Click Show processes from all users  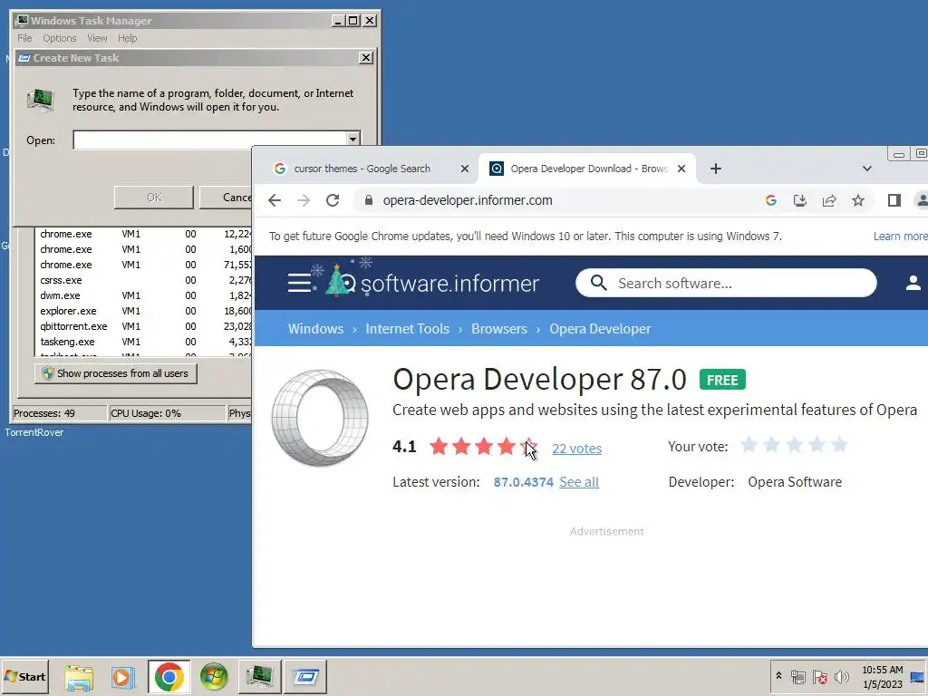click(115, 373)
